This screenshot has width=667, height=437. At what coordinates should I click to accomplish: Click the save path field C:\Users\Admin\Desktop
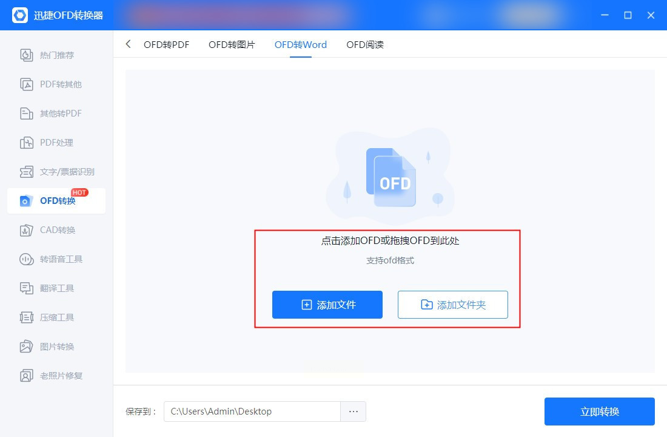pyautogui.click(x=252, y=412)
